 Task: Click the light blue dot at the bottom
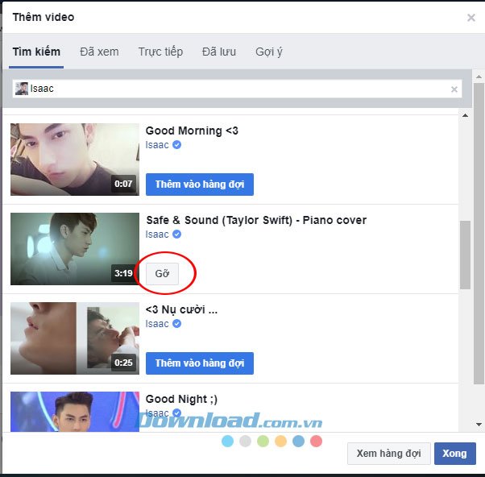[227, 441]
